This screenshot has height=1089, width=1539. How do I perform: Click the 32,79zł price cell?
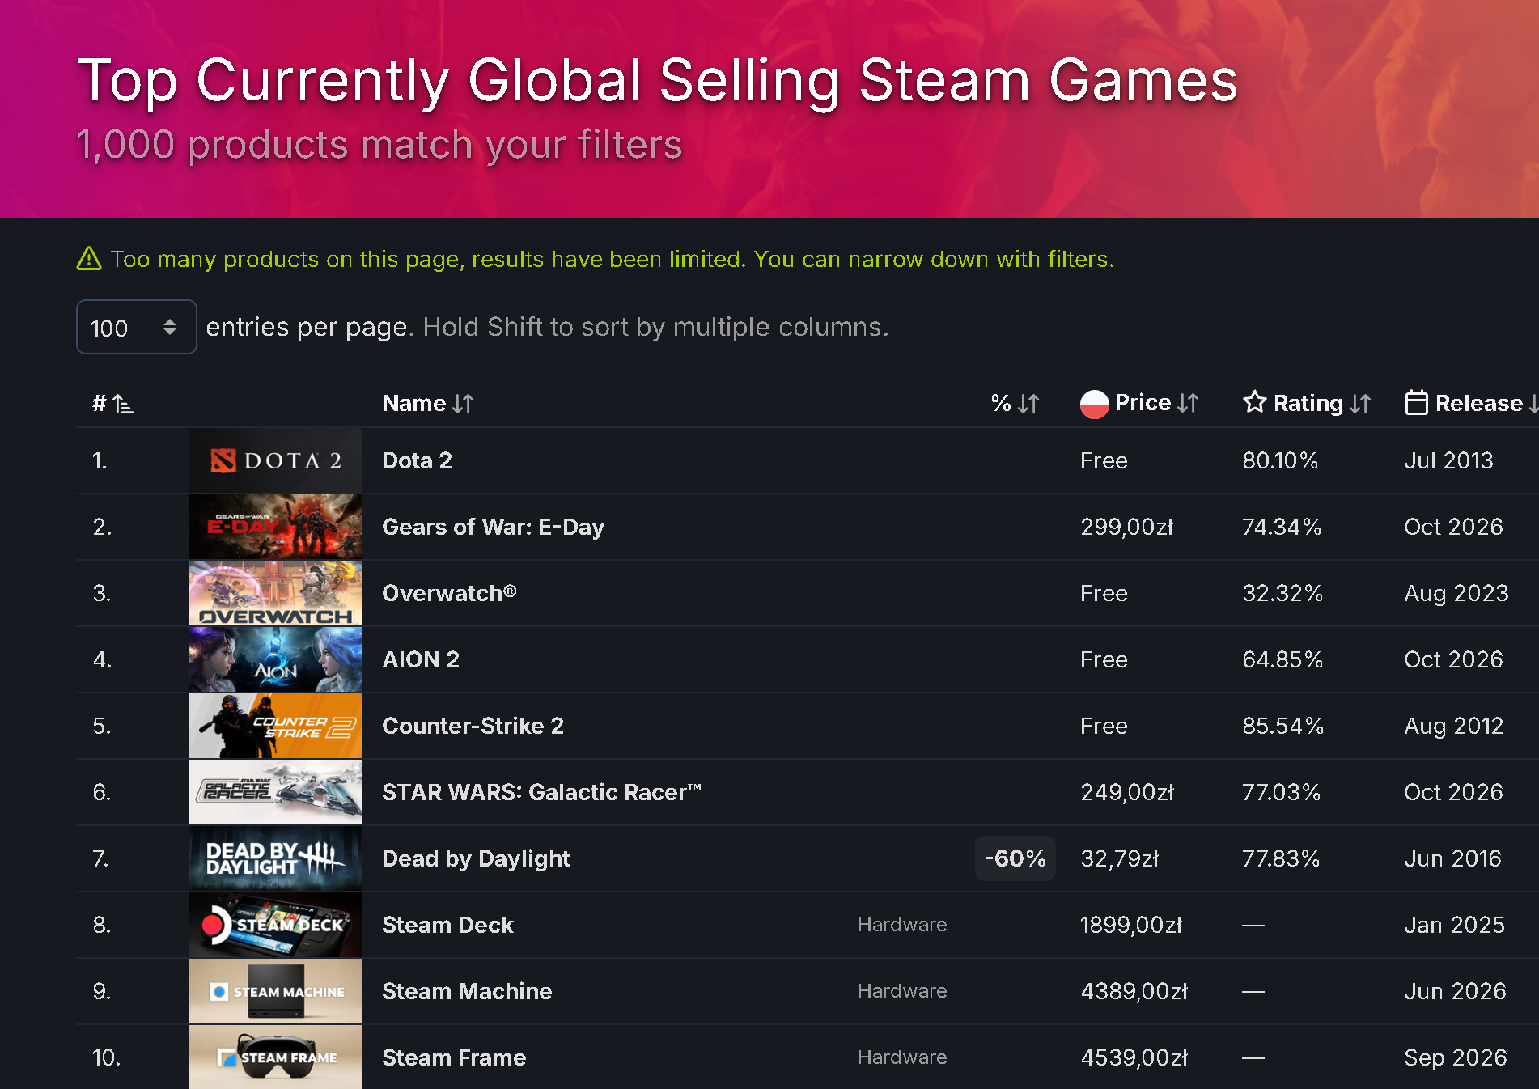[1120, 858]
